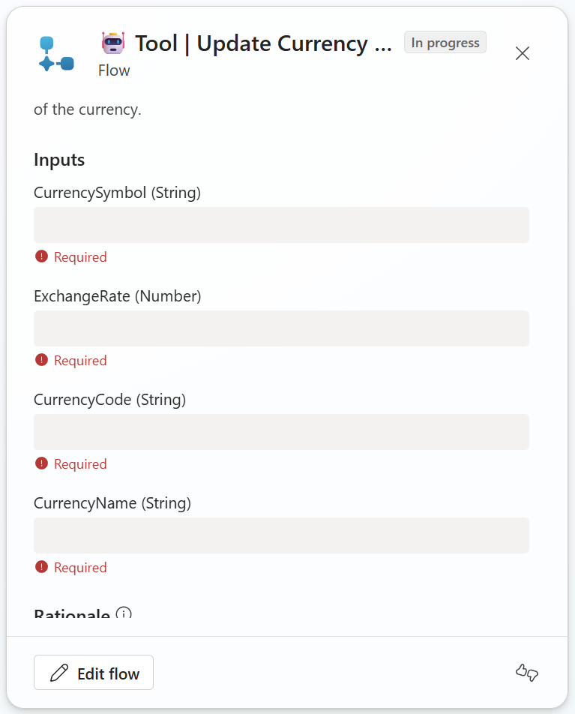Click the pencil icon in Edit flow
The image size is (575, 714).
click(x=58, y=673)
